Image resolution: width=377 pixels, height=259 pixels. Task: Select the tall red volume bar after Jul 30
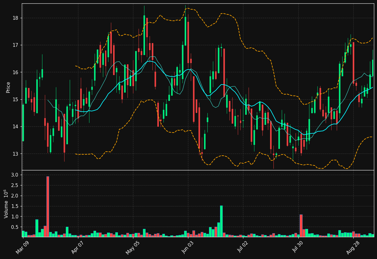(x=301, y=225)
